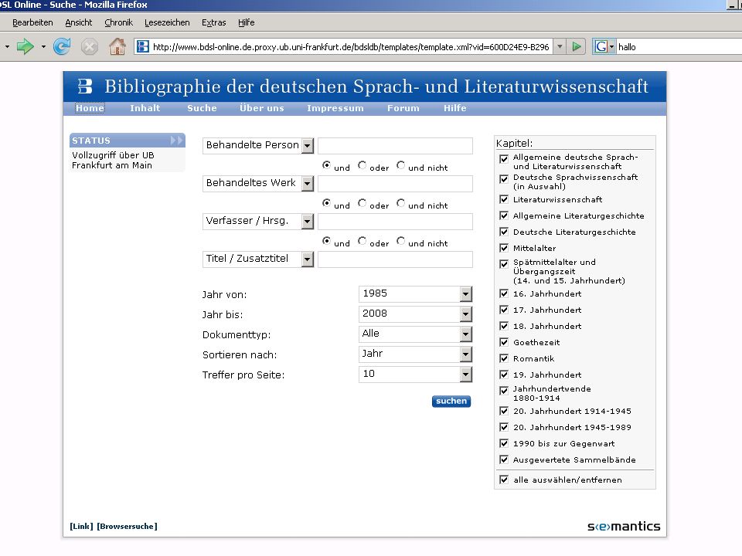Toggle Spätmittelalter und Übergangszeit checkbox
The width and height of the screenshot is (742, 556).
point(504,264)
